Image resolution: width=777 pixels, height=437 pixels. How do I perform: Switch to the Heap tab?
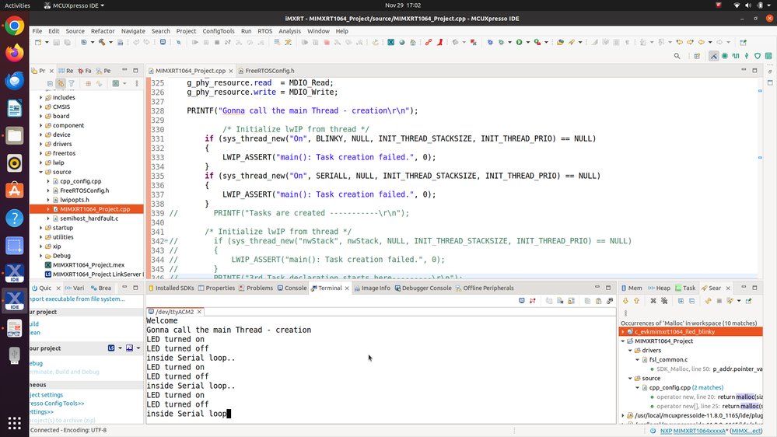[659, 288]
